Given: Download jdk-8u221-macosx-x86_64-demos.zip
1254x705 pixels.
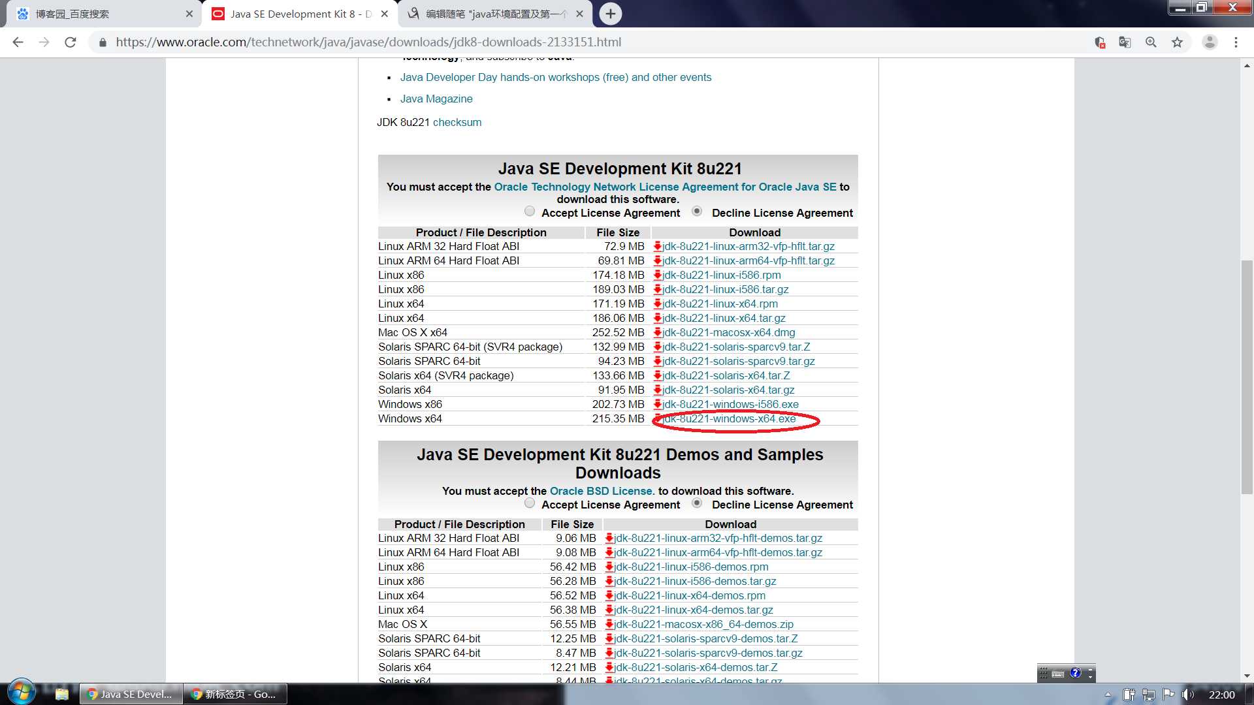Looking at the screenshot, I should click(703, 624).
